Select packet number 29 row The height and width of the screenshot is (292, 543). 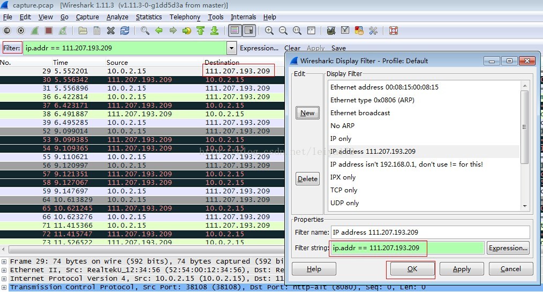pos(142,71)
